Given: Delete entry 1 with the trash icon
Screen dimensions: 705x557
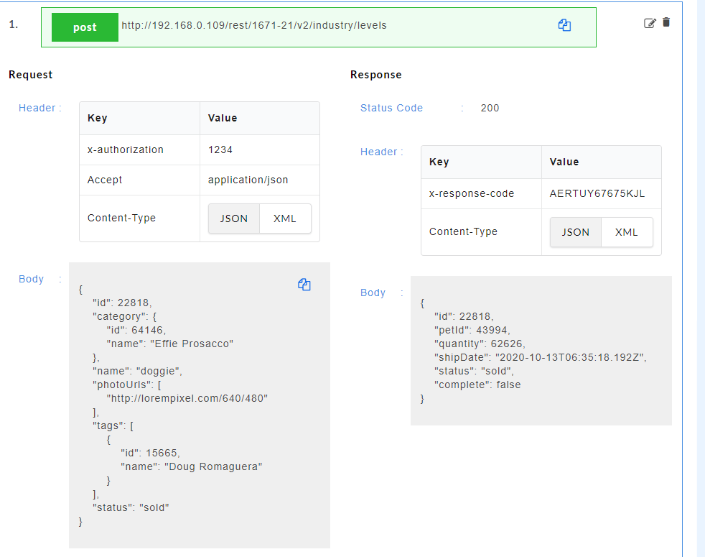Looking at the screenshot, I should [x=666, y=23].
